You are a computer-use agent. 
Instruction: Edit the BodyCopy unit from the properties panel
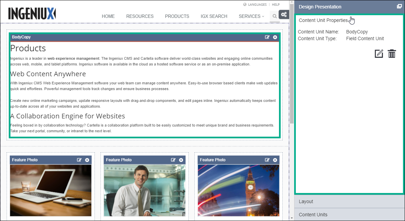(379, 54)
